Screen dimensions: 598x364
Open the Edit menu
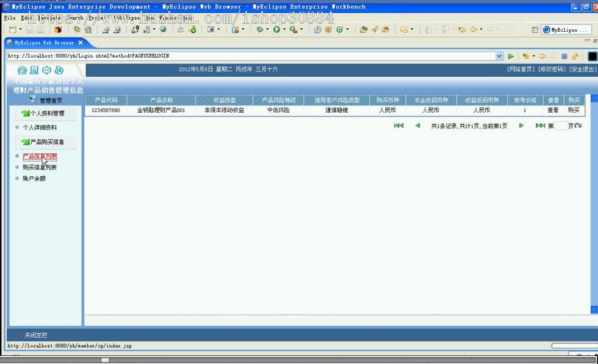(27, 18)
